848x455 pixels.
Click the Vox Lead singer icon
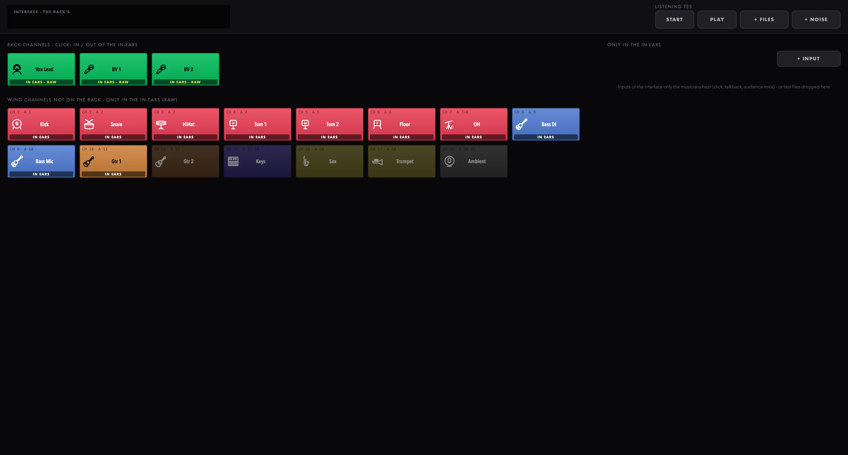(x=17, y=69)
